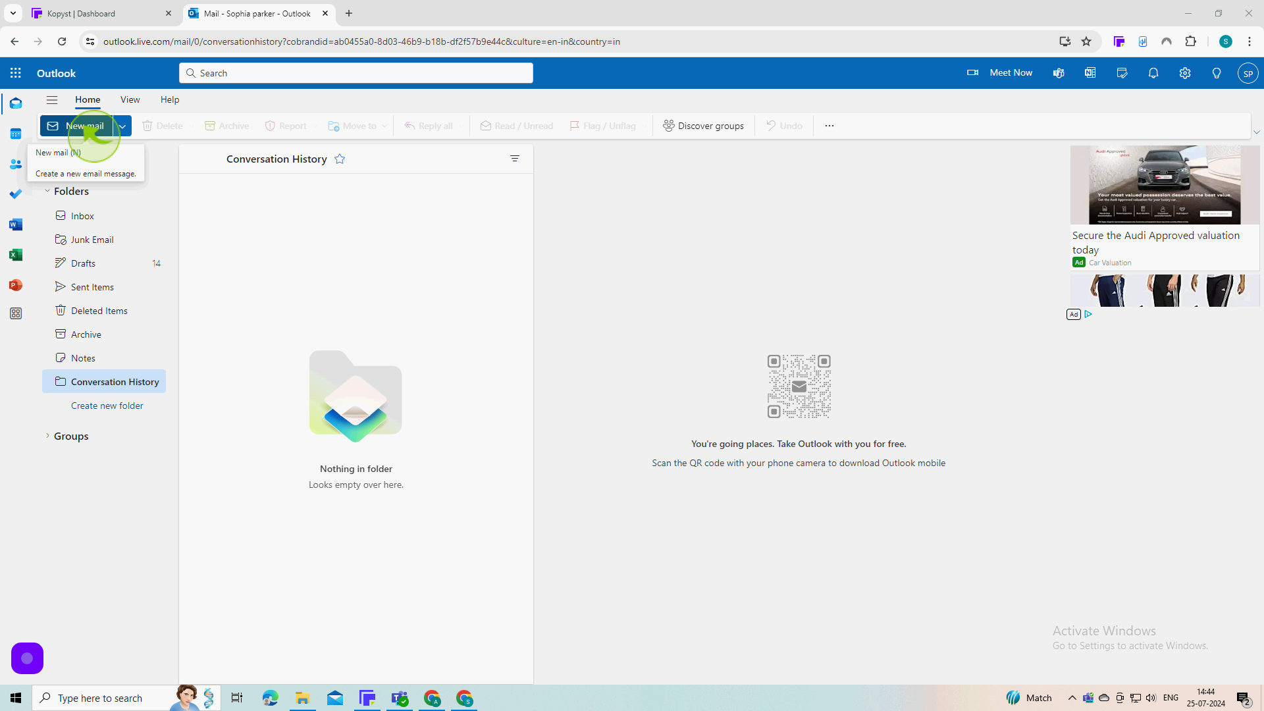
Task: Open the People app in left rail
Action: coord(16,164)
